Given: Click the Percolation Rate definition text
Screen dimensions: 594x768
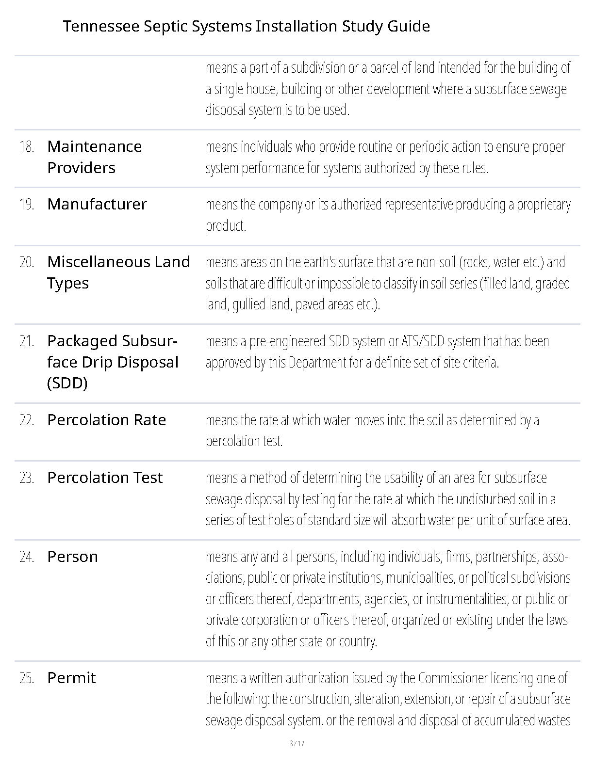Looking at the screenshot, I should click(x=372, y=430).
